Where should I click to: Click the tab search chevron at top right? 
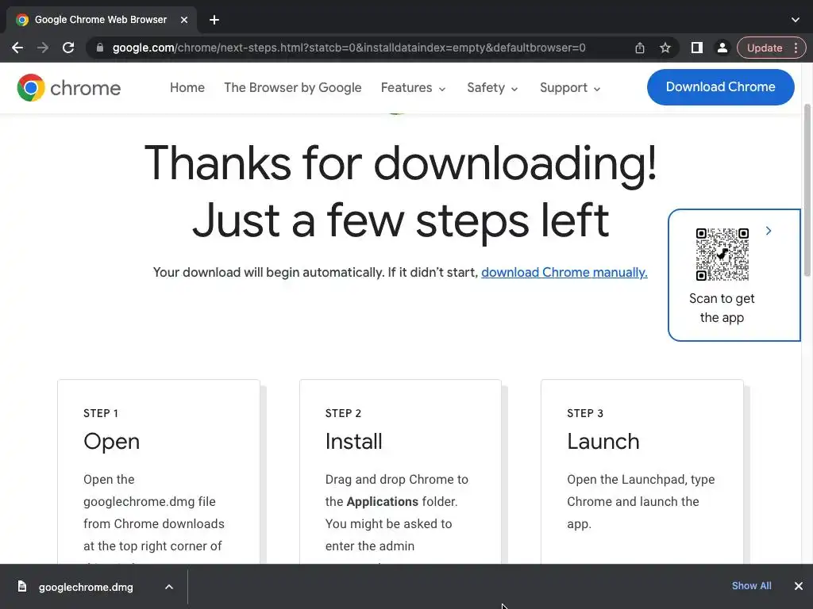click(x=796, y=20)
